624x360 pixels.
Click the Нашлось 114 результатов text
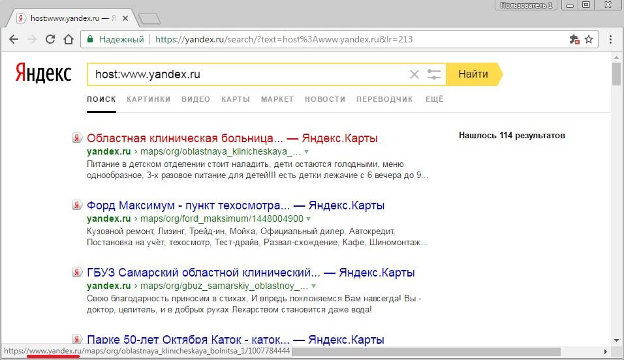pos(512,135)
